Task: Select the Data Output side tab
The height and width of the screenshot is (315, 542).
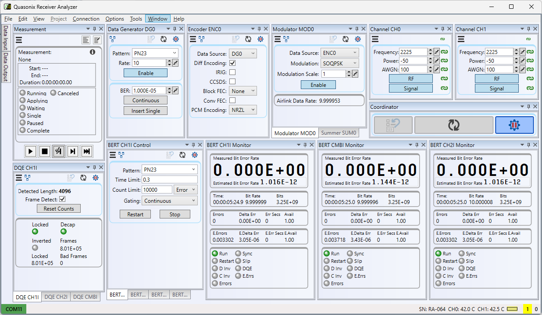Action: click(6, 67)
